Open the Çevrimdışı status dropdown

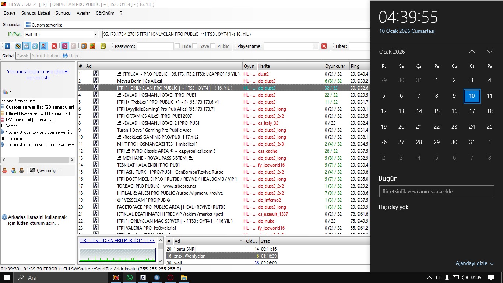(45, 170)
